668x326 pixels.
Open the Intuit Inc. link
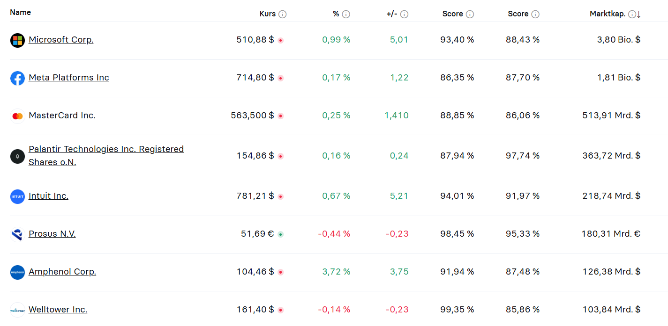pyautogui.click(x=48, y=196)
